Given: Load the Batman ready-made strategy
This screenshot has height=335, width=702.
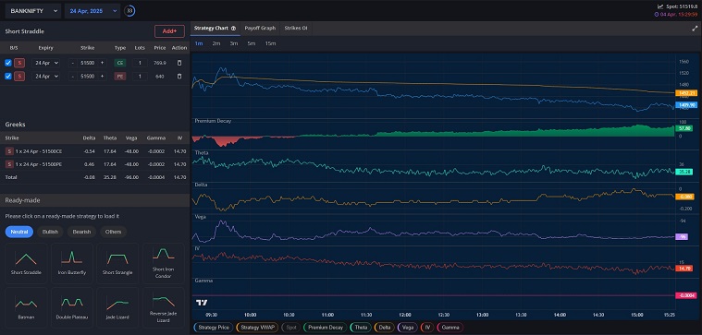Looking at the screenshot, I should (x=26, y=307).
